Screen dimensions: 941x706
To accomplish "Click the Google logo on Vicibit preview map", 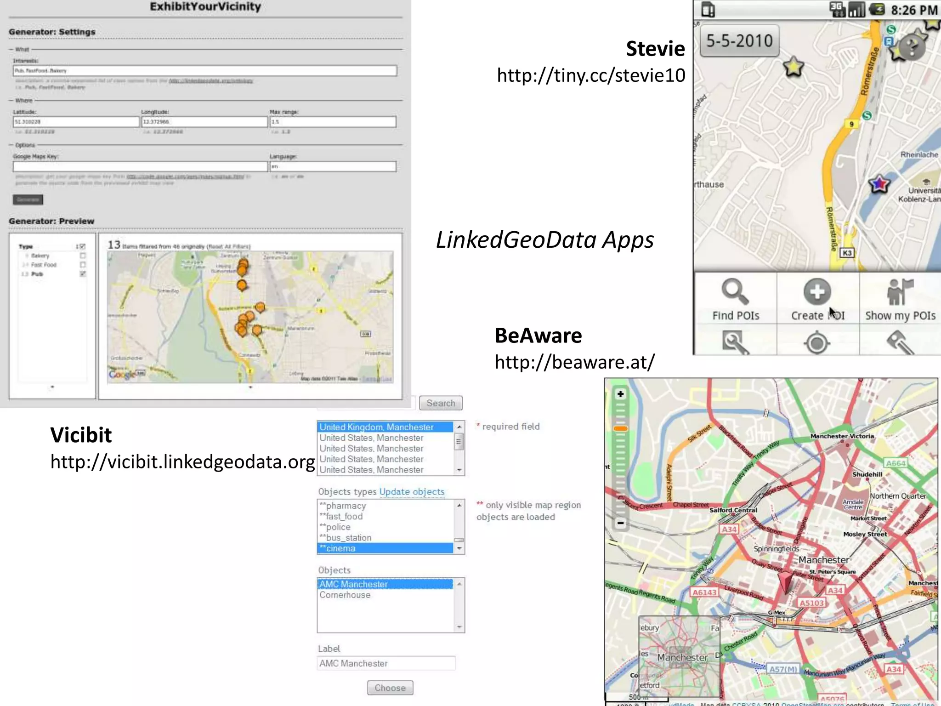I will pyautogui.click(x=123, y=374).
